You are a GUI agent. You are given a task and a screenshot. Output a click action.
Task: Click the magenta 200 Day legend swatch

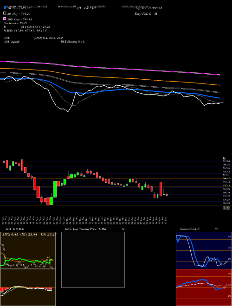click(5, 19)
